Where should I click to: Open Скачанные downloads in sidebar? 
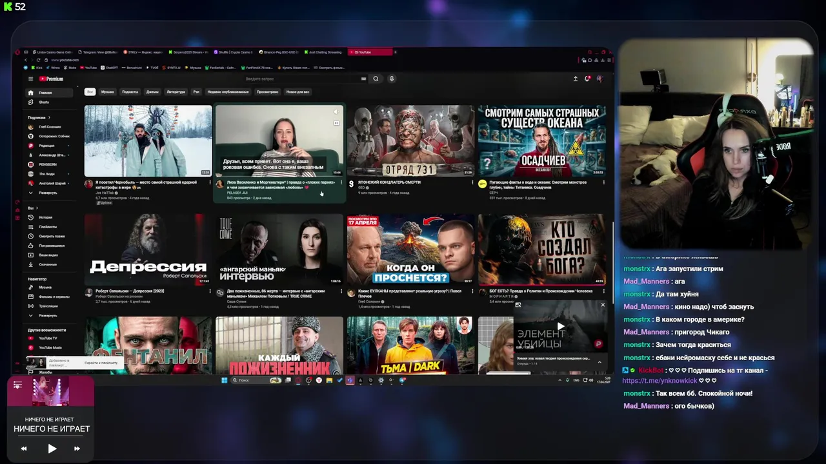[48, 264]
